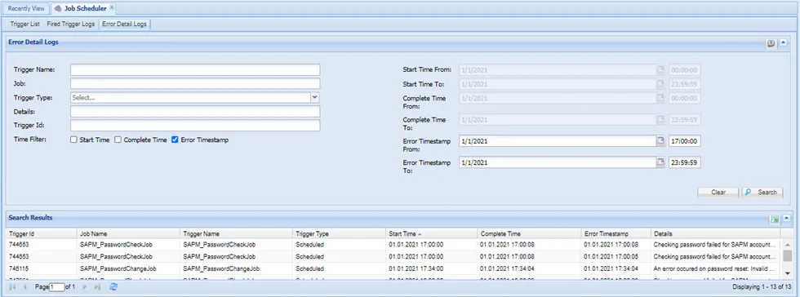Click the Trigger Name column header
The height and width of the screenshot is (297, 800).
[x=236, y=233]
